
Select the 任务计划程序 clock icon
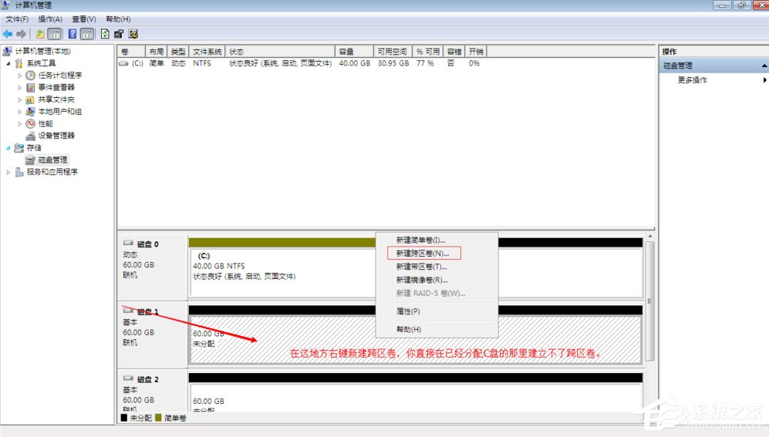(30, 76)
